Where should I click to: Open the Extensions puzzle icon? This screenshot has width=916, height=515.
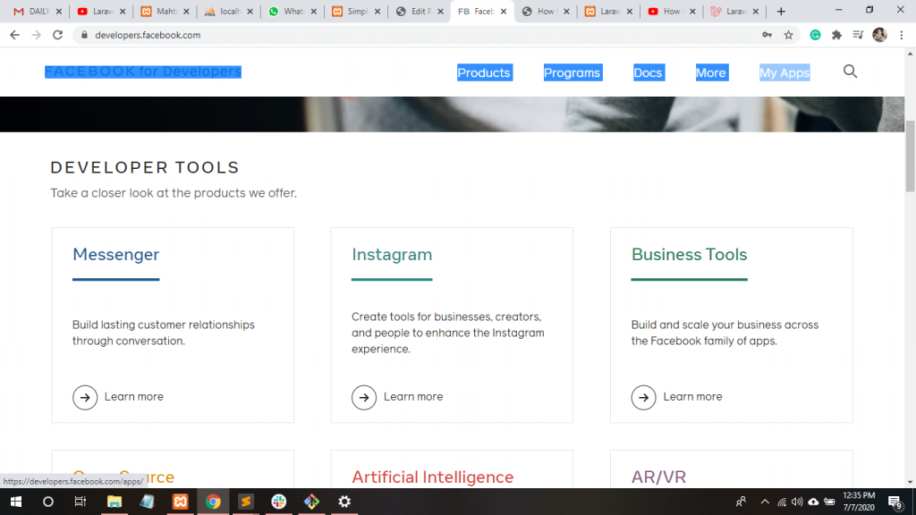coord(836,35)
